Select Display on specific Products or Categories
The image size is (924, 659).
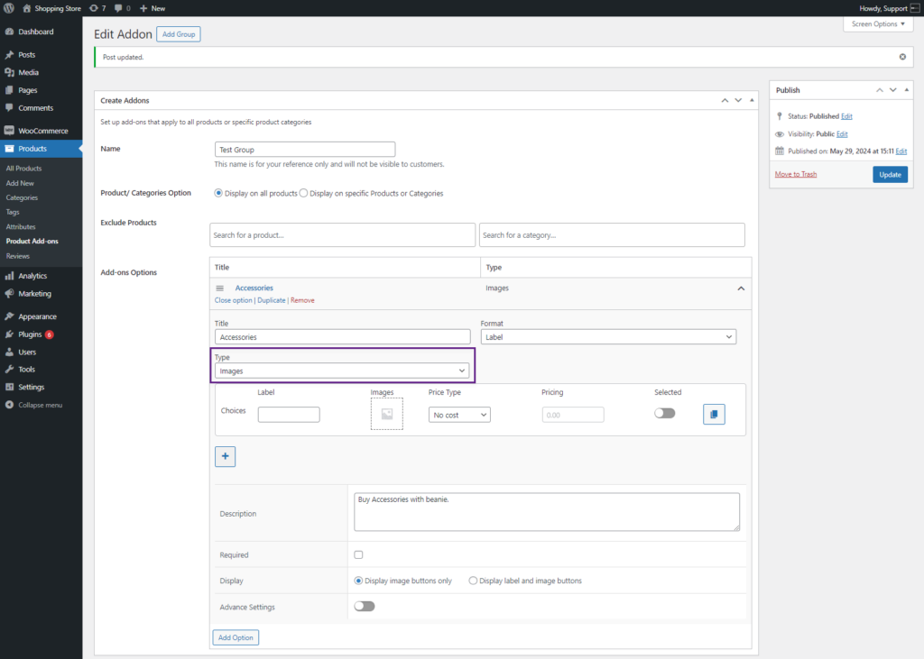(x=303, y=193)
